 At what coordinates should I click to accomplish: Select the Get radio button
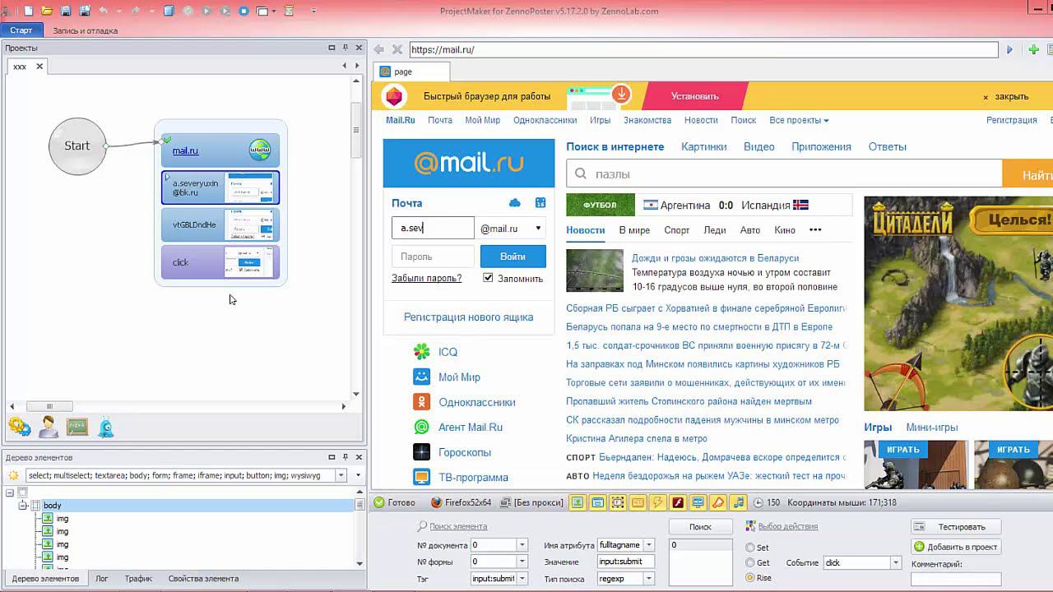click(x=750, y=562)
